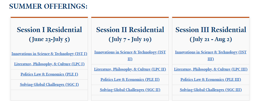260x111 pixels.
Task: Open Solving Global Challenges (SGC II)
Action: coord(130,90)
